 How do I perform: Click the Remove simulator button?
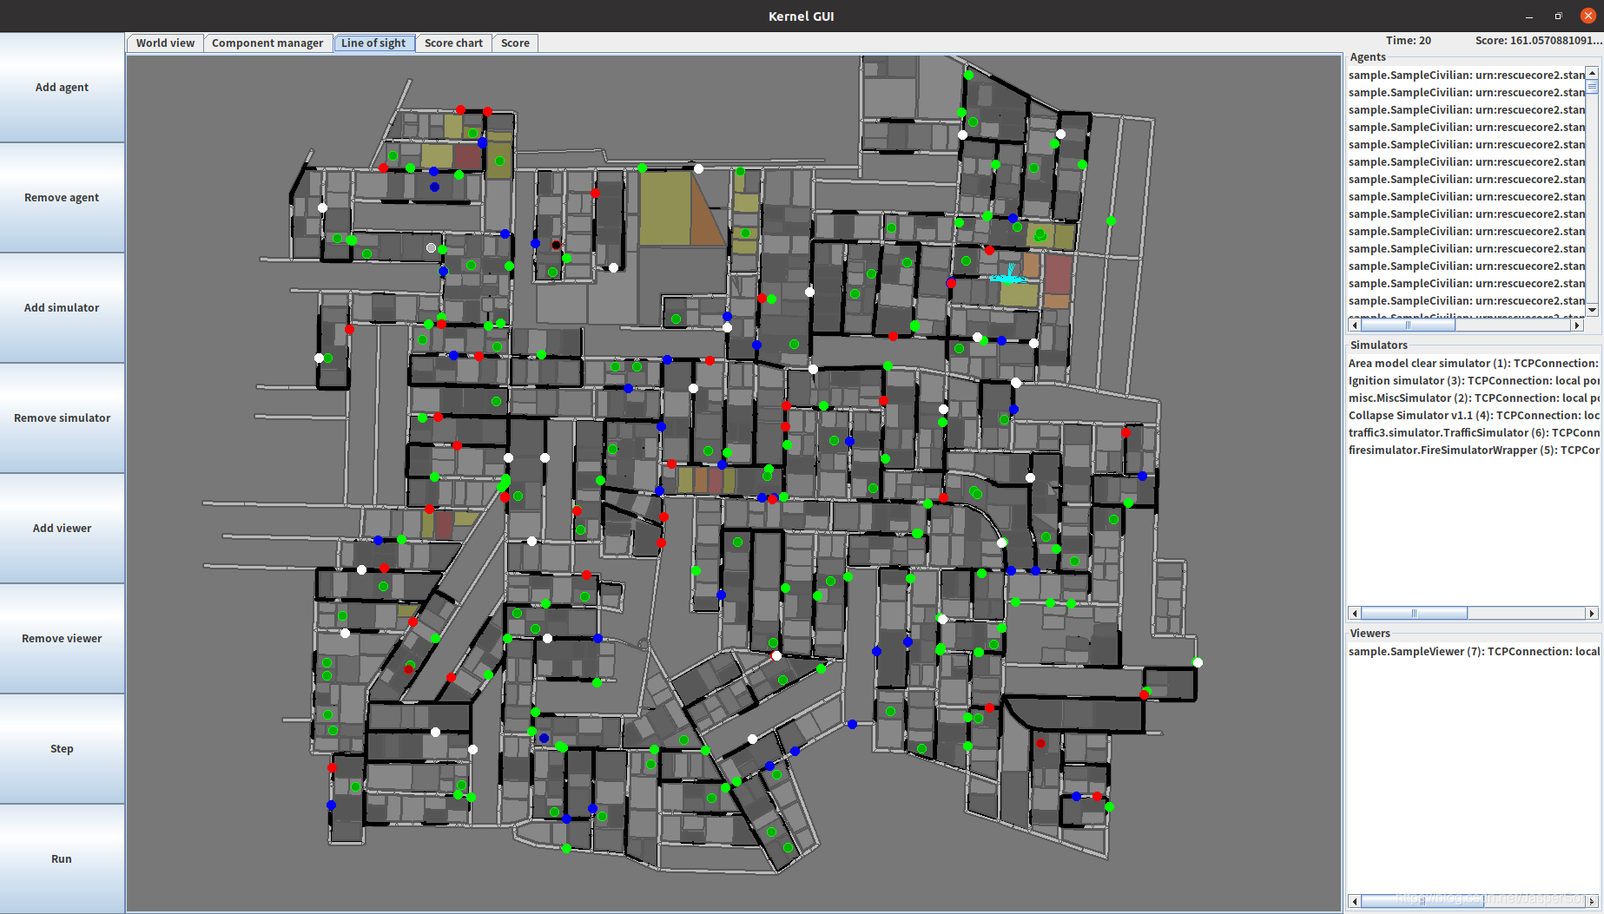click(x=62, y=418)
